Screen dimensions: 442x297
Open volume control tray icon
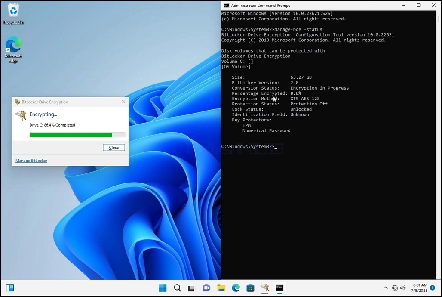(x=403, y=288)
